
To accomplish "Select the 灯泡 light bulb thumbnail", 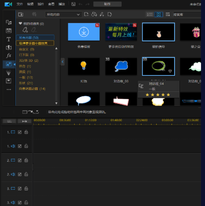I will tap(84, 66).
